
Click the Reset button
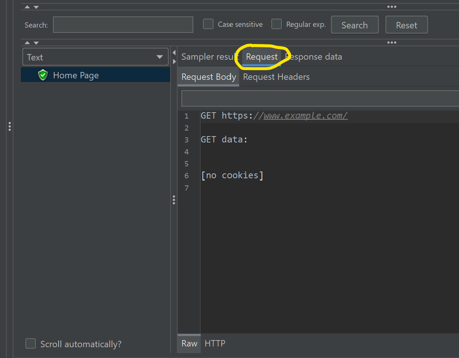click(406, 25)
